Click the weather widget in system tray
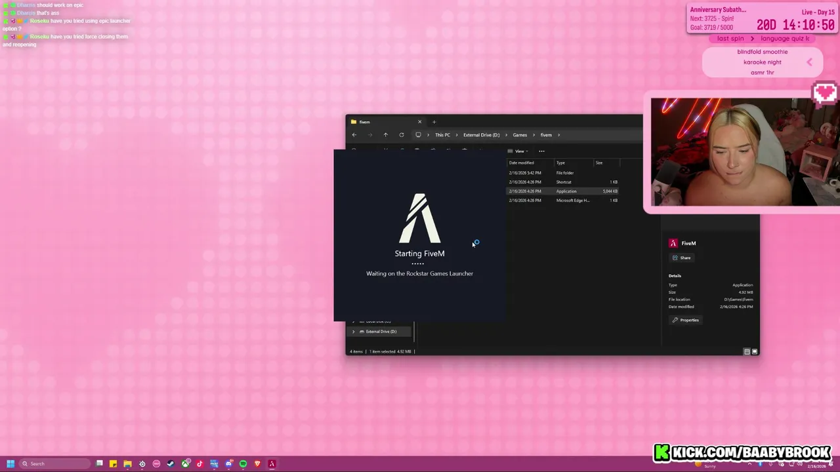Viewport: 840px width, 472px height. click(705, 465)
